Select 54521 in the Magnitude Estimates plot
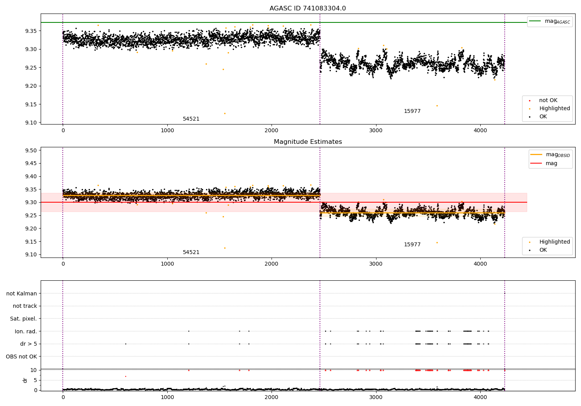 pos(191,252)
